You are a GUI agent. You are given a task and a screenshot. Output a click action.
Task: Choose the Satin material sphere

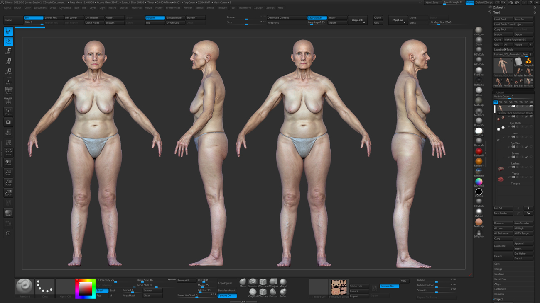click(479, 41)
